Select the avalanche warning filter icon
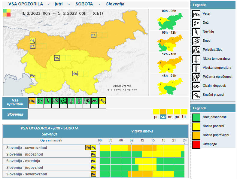237x179 pixels. [x=102, y=102]
